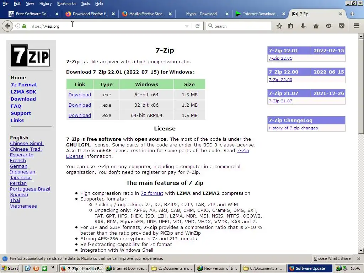
Task: Open New version of In... taskbar window
Action: point(218,268)
